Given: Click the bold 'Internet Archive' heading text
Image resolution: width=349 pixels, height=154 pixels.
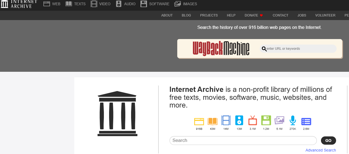Looking at the screenshot, I should 196,90.
